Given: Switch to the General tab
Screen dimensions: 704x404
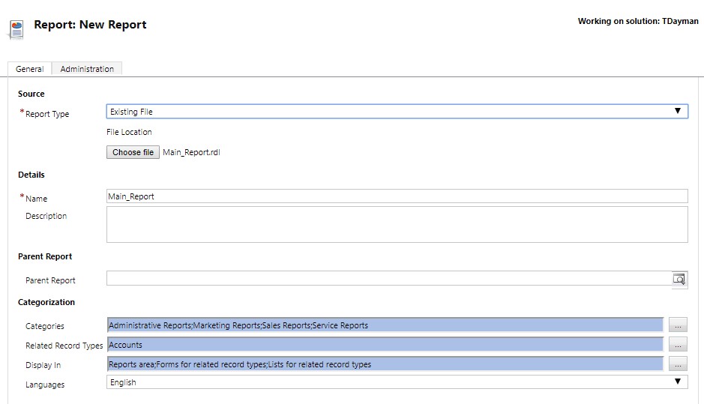Looking at the screenshot, I should 30,69.
